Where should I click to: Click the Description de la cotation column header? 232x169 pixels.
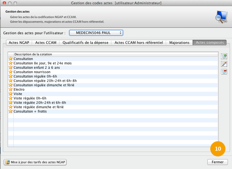[33, 54]
